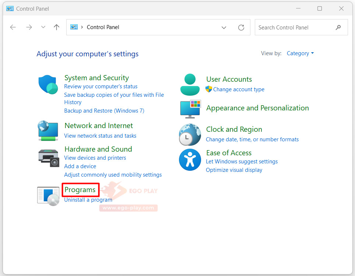This screenshot has width=355, height=276.
Task: Expand the address bar history dropdown
Action: pos(224,27)
